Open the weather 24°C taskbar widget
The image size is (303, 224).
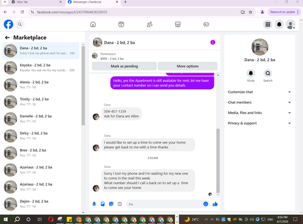tap(191, 219)
